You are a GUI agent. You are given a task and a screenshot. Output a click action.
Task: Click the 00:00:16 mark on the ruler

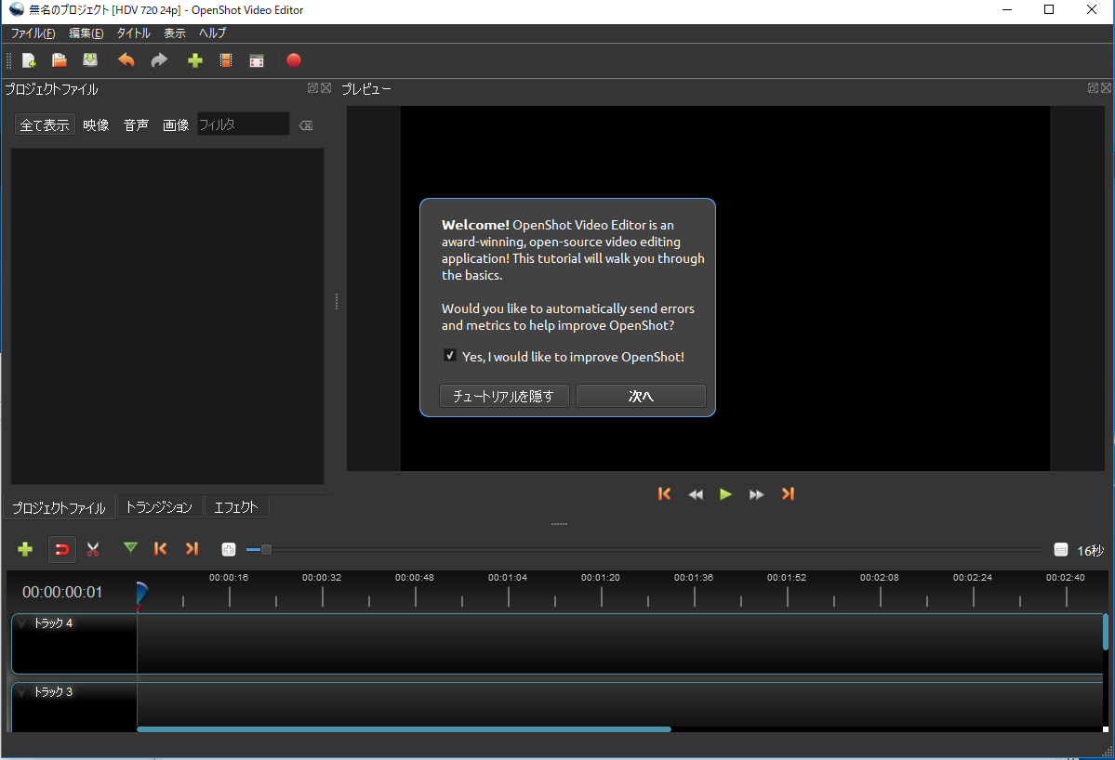pyautogui.click(x=229, y=578)
